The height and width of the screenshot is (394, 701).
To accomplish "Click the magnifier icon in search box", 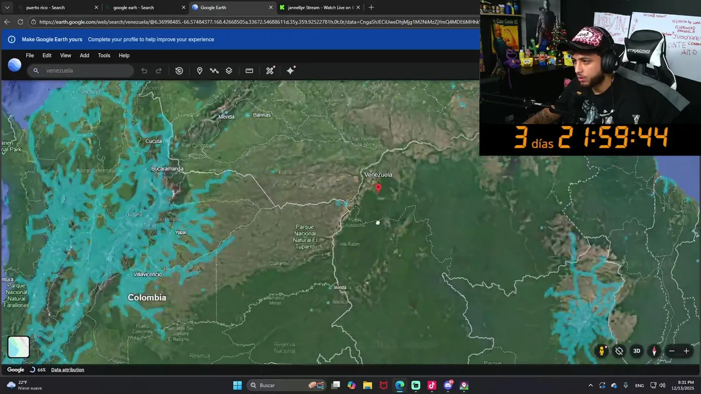I will [36, 71].
